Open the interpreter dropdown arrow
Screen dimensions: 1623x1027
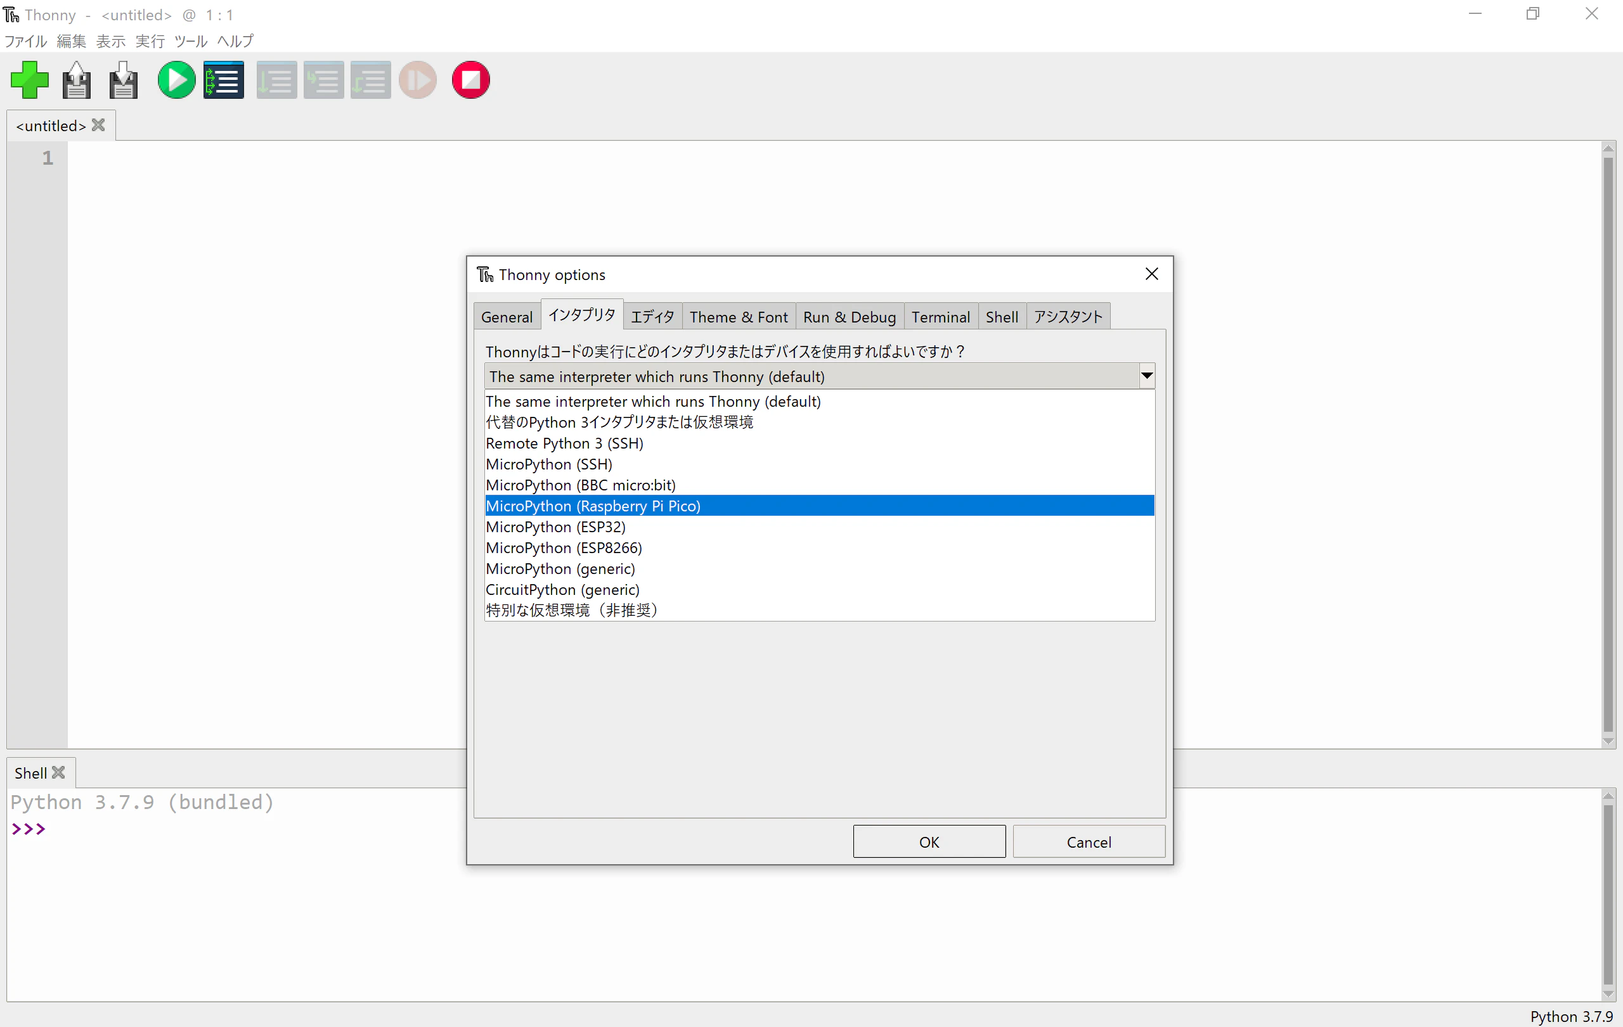tap(1146, 376)
